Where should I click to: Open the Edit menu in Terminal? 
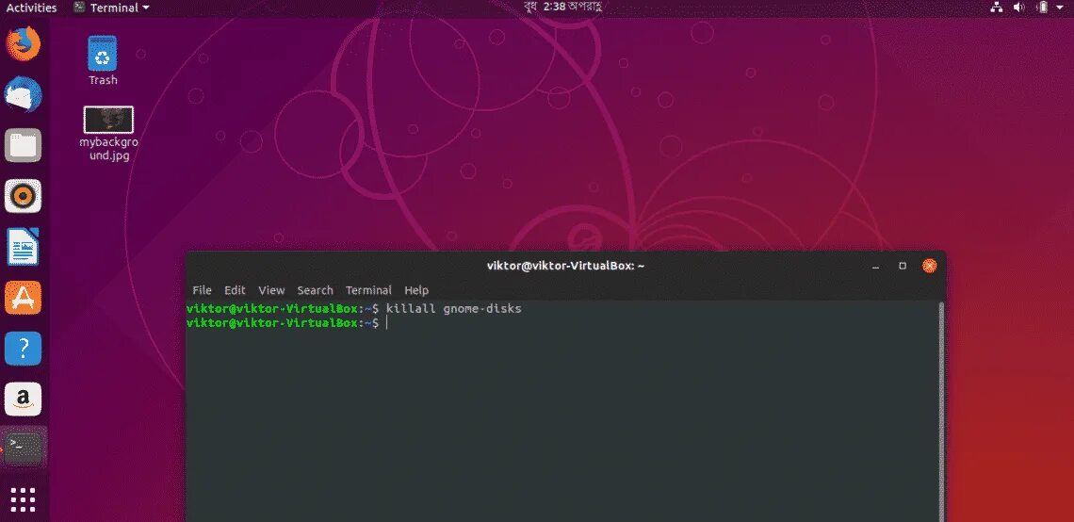[235, 290]
